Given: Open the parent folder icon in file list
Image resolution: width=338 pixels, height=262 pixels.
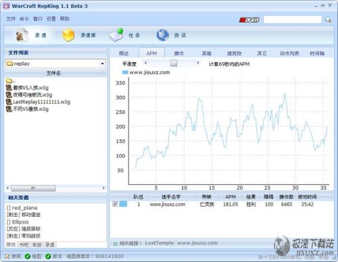Looking at the screenshot, I should click(x=9, y=80).
